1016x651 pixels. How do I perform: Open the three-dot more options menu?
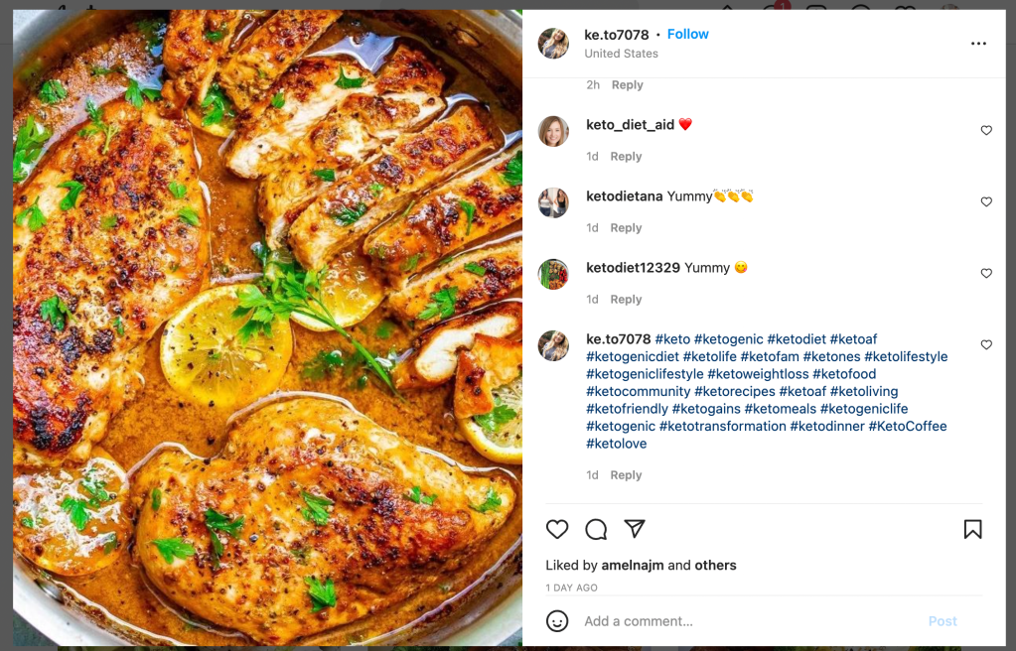pos(978,44)
